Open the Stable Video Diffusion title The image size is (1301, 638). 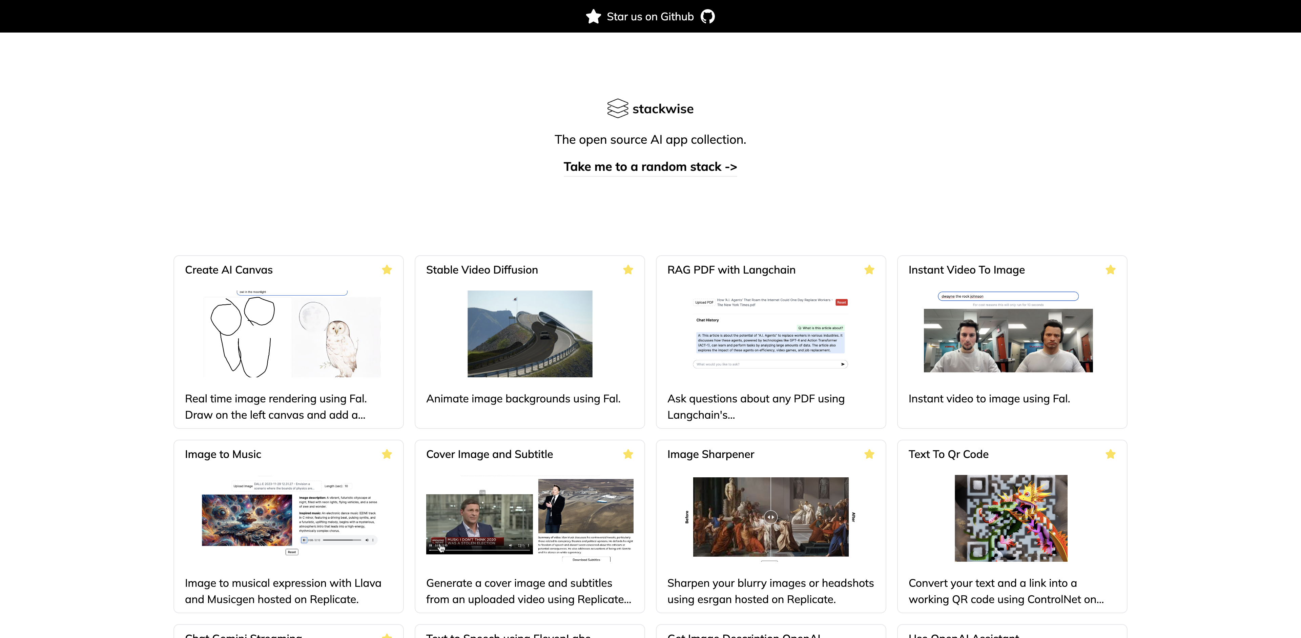click(482, 270)
